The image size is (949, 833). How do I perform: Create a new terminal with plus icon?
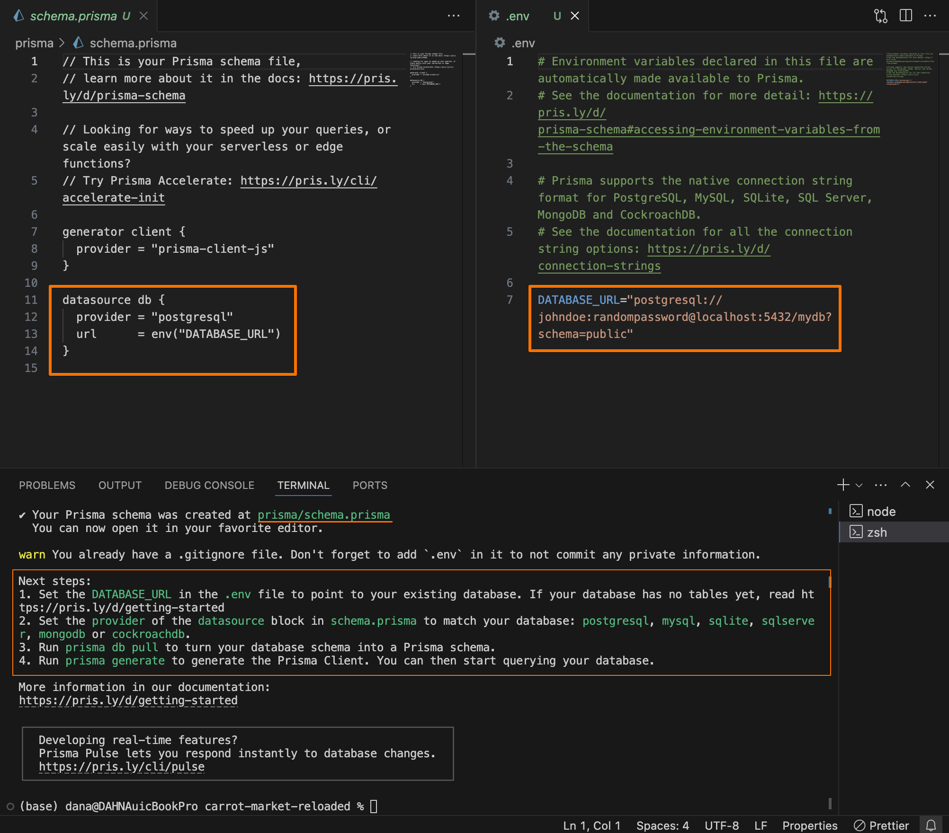click(843, 485)
